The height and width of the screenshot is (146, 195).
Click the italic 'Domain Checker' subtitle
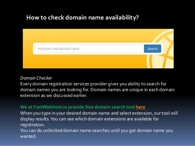36,78
